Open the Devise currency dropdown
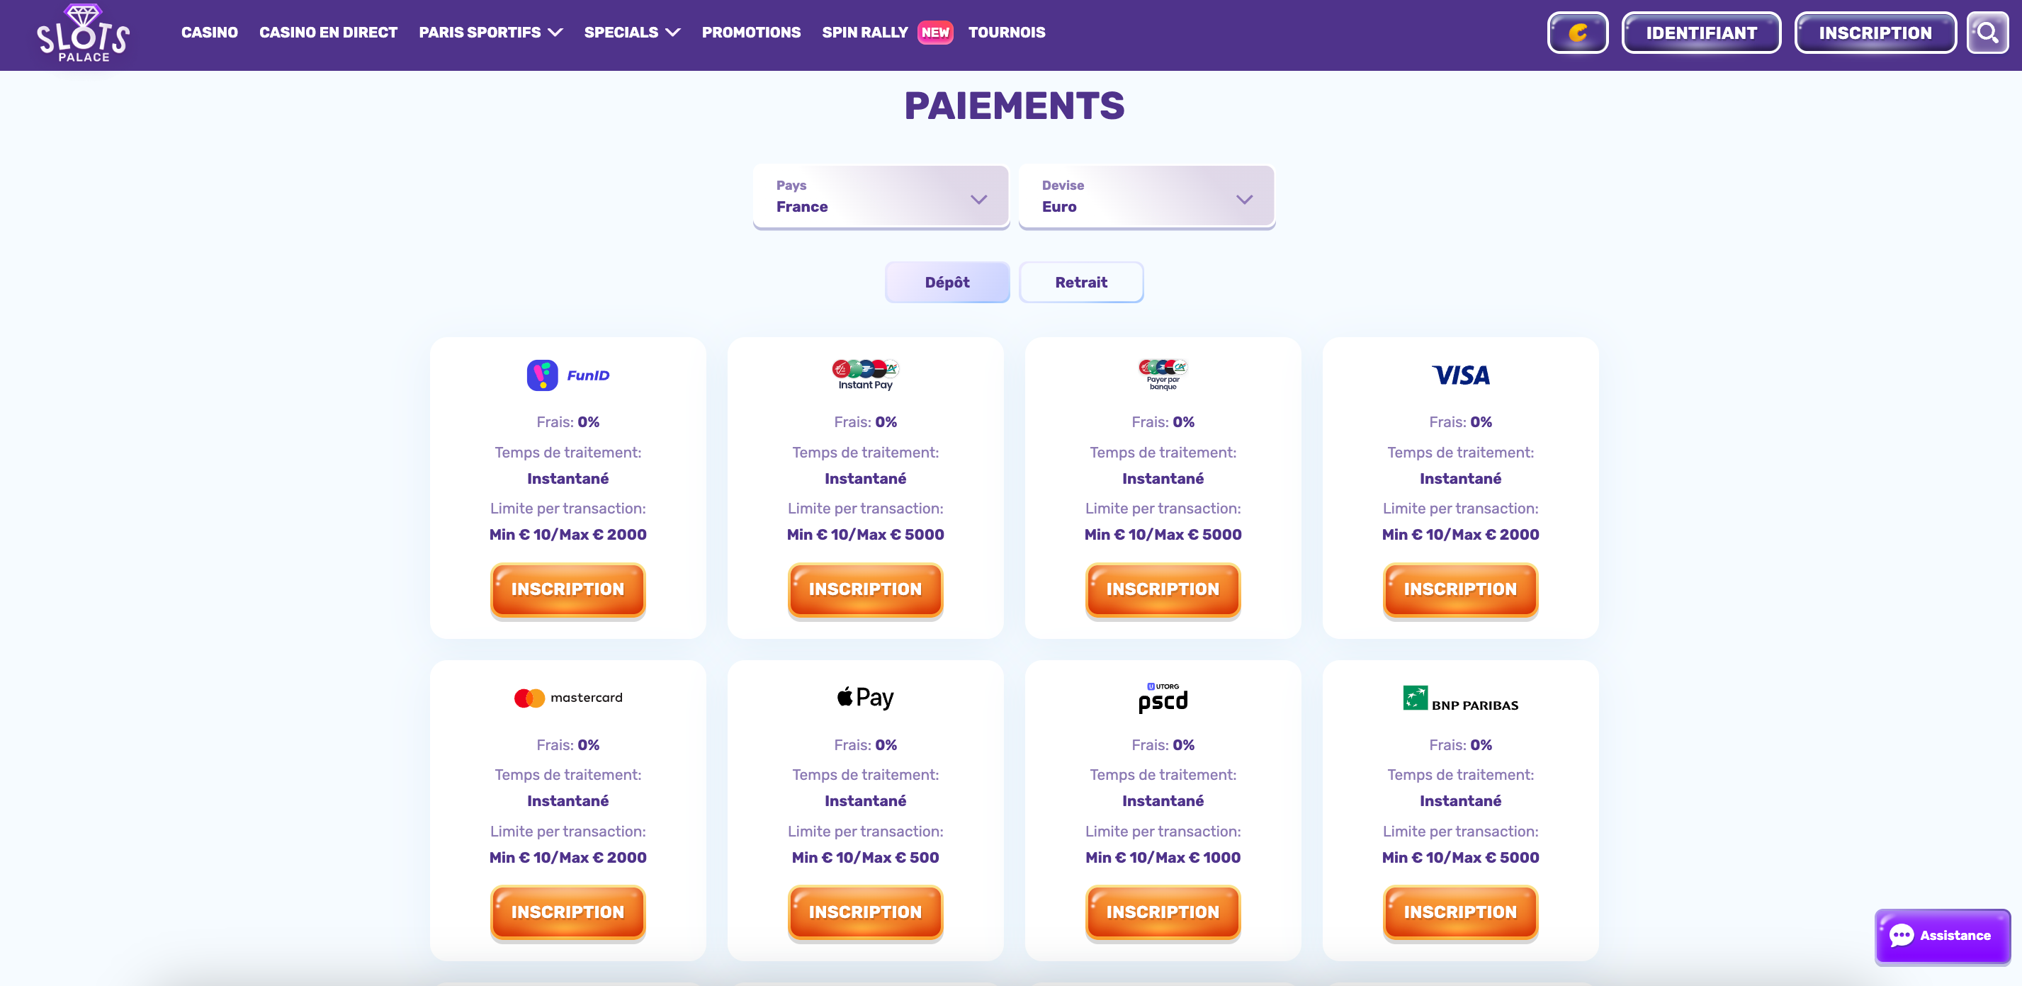Viewport: 2022px width, 986px height. (x=1146, y=196)
